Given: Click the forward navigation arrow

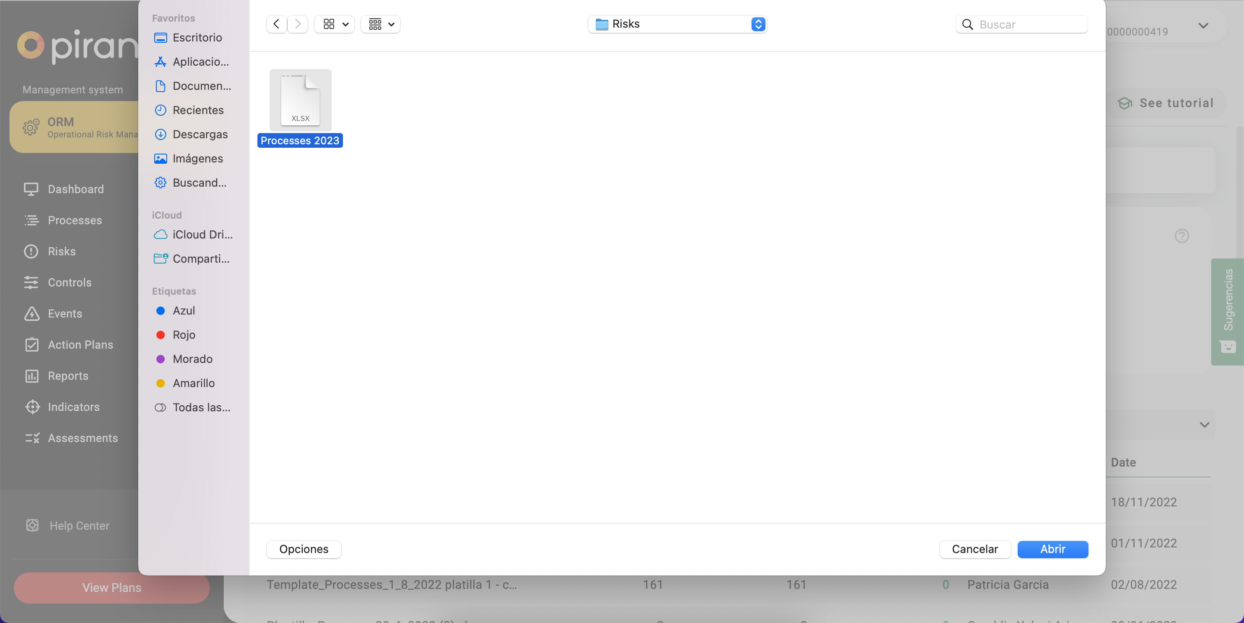Looking at the screenshot, I should click(x=298, y=24).
